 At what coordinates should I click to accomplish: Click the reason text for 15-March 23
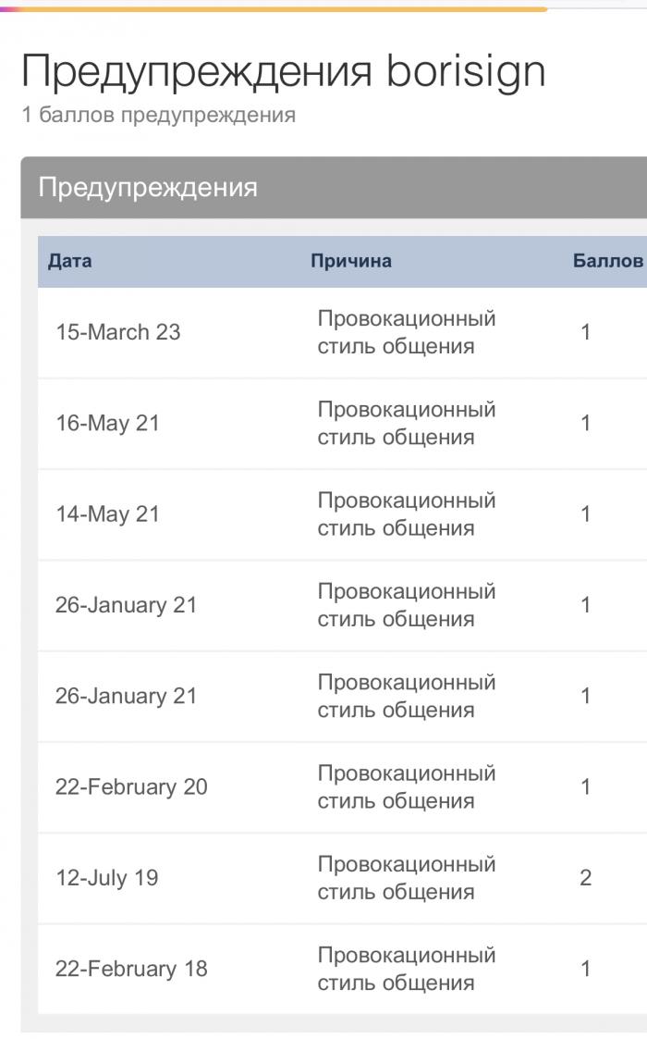coord(406,333)
